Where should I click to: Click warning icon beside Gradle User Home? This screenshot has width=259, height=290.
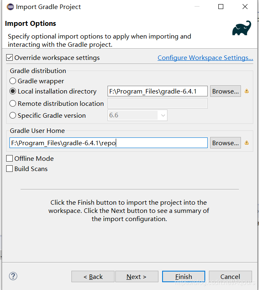coord(247,143)
